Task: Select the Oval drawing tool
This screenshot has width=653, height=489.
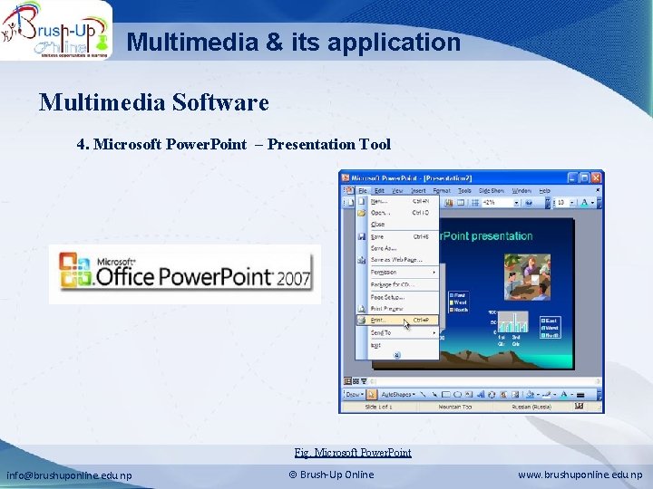Action: pyautogui.click(x=457, y=395)
